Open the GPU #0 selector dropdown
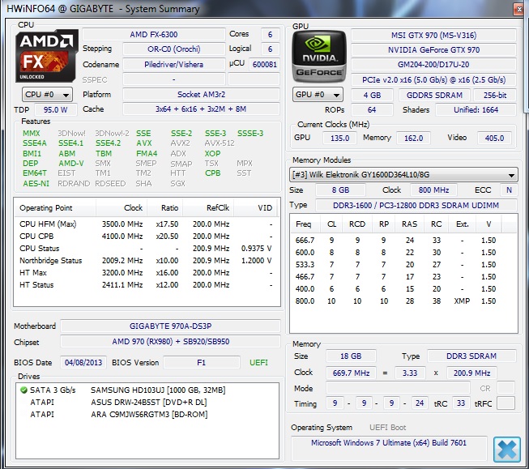529x469 pixels. (318, 95)
